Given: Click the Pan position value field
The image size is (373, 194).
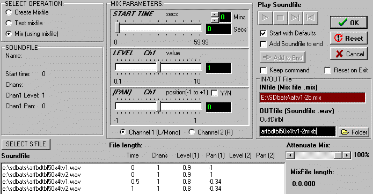Looking at the screenshot, I should click(x=218, y=107).
